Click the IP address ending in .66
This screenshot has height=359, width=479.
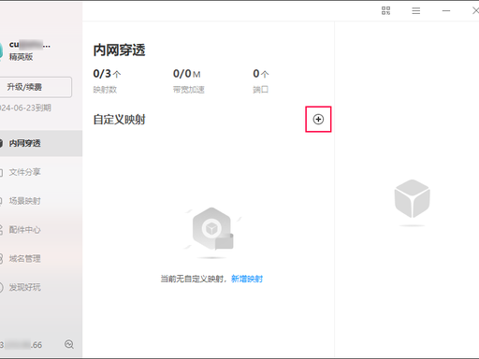(x=21, y=345)
